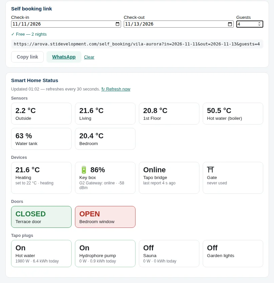Viewport: 274px width, 283px height.
Task: Toggle the Sauna plug
Action: (169, 253)
